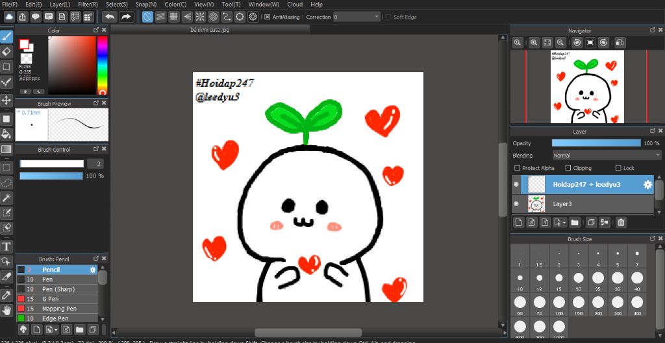Select the Text tool

[6, 246]
